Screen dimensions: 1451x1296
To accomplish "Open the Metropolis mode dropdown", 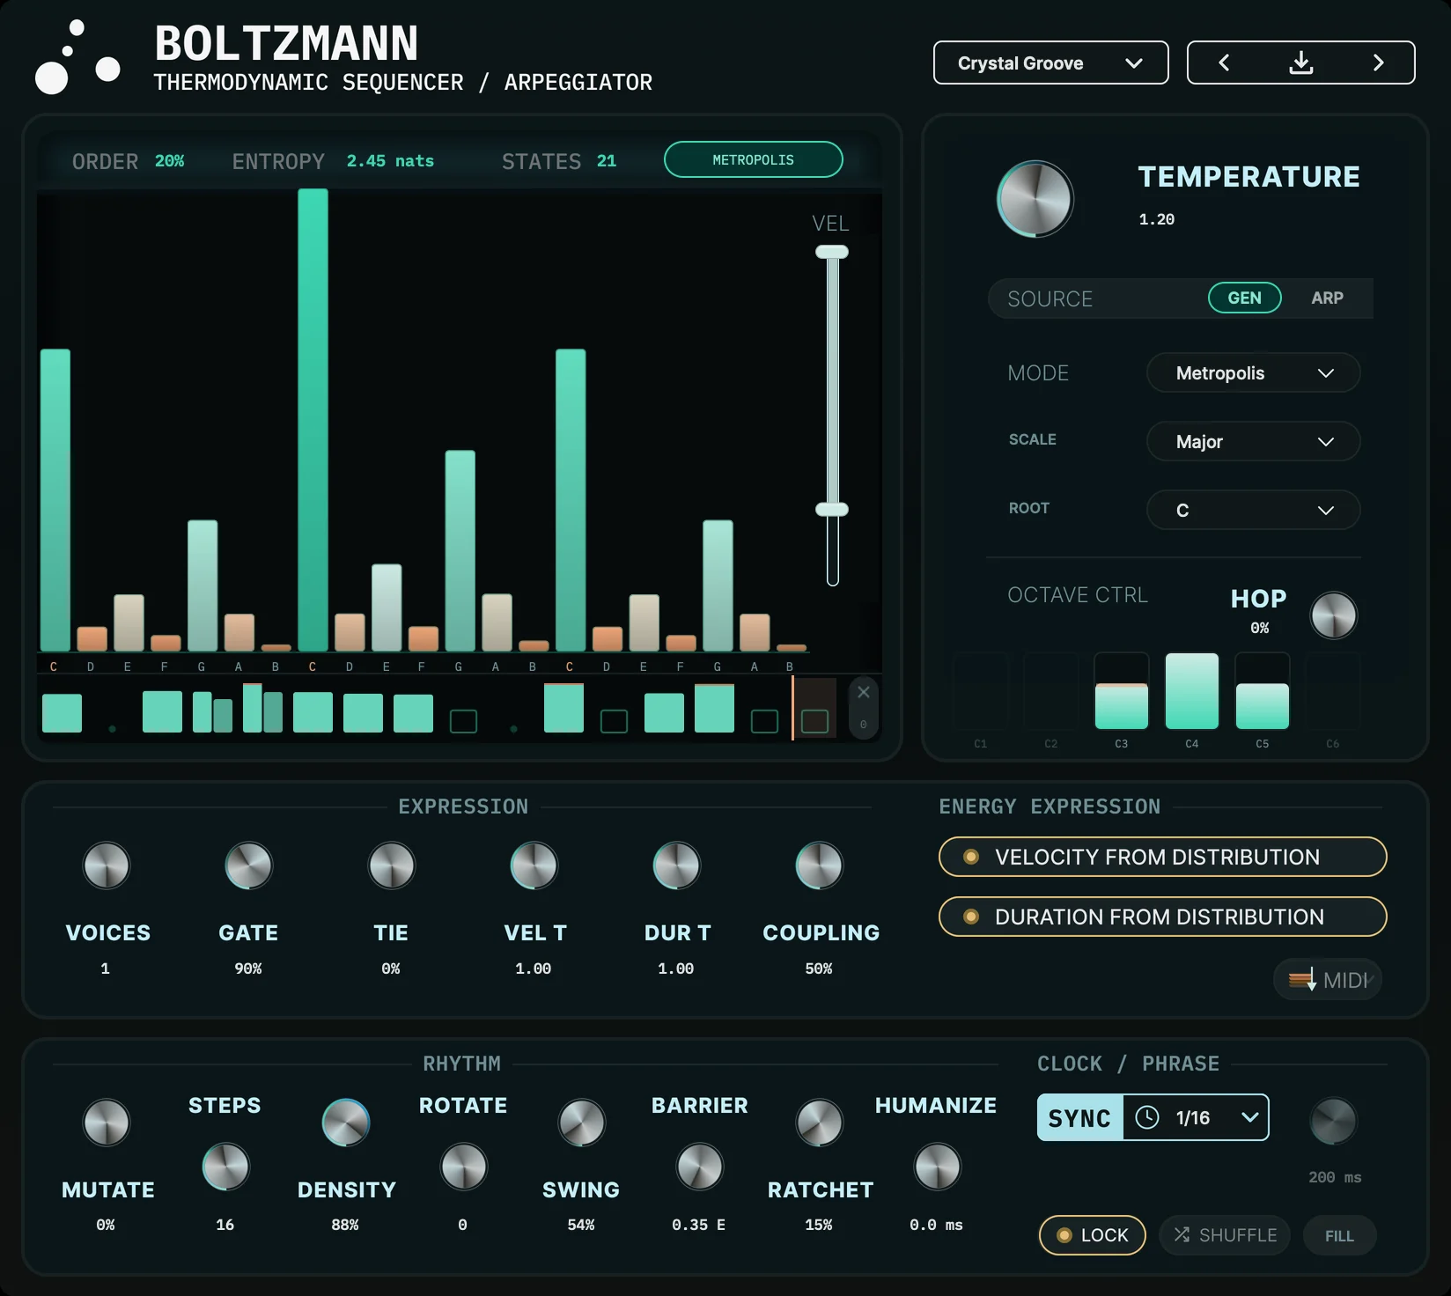I will [x=1253, y=372].
